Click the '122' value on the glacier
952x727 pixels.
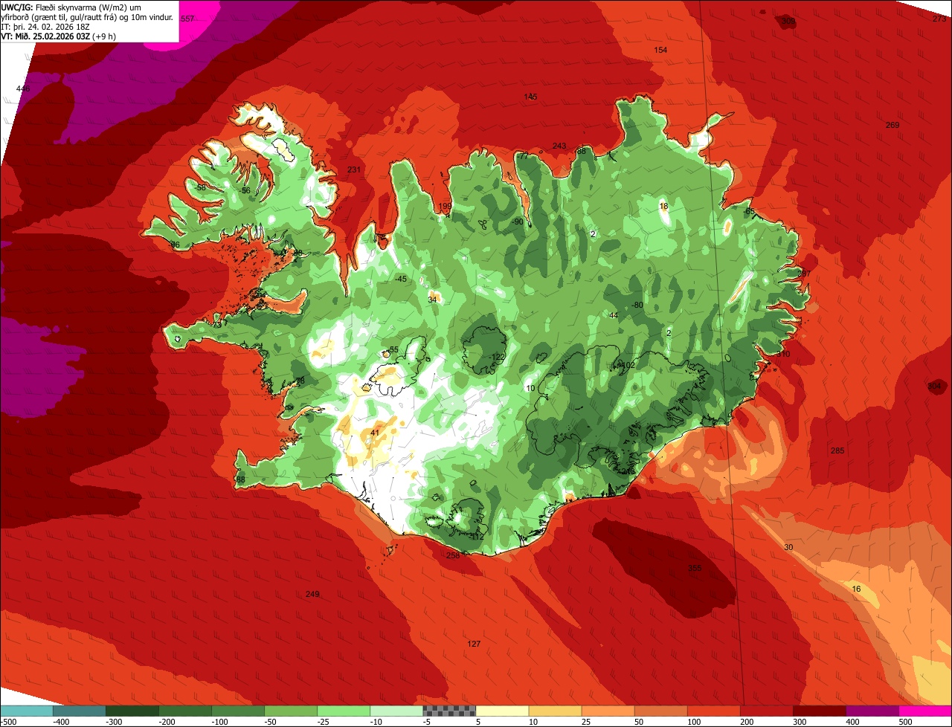point(498,358)
